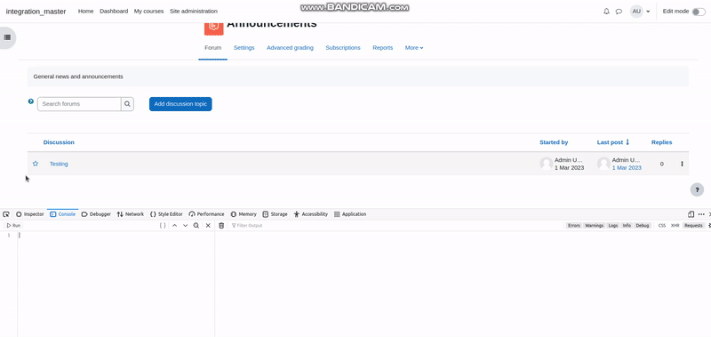This screenshot has width=711, height=337.
Task: Clear the console output with trash icon
Action: pos(221,226)
